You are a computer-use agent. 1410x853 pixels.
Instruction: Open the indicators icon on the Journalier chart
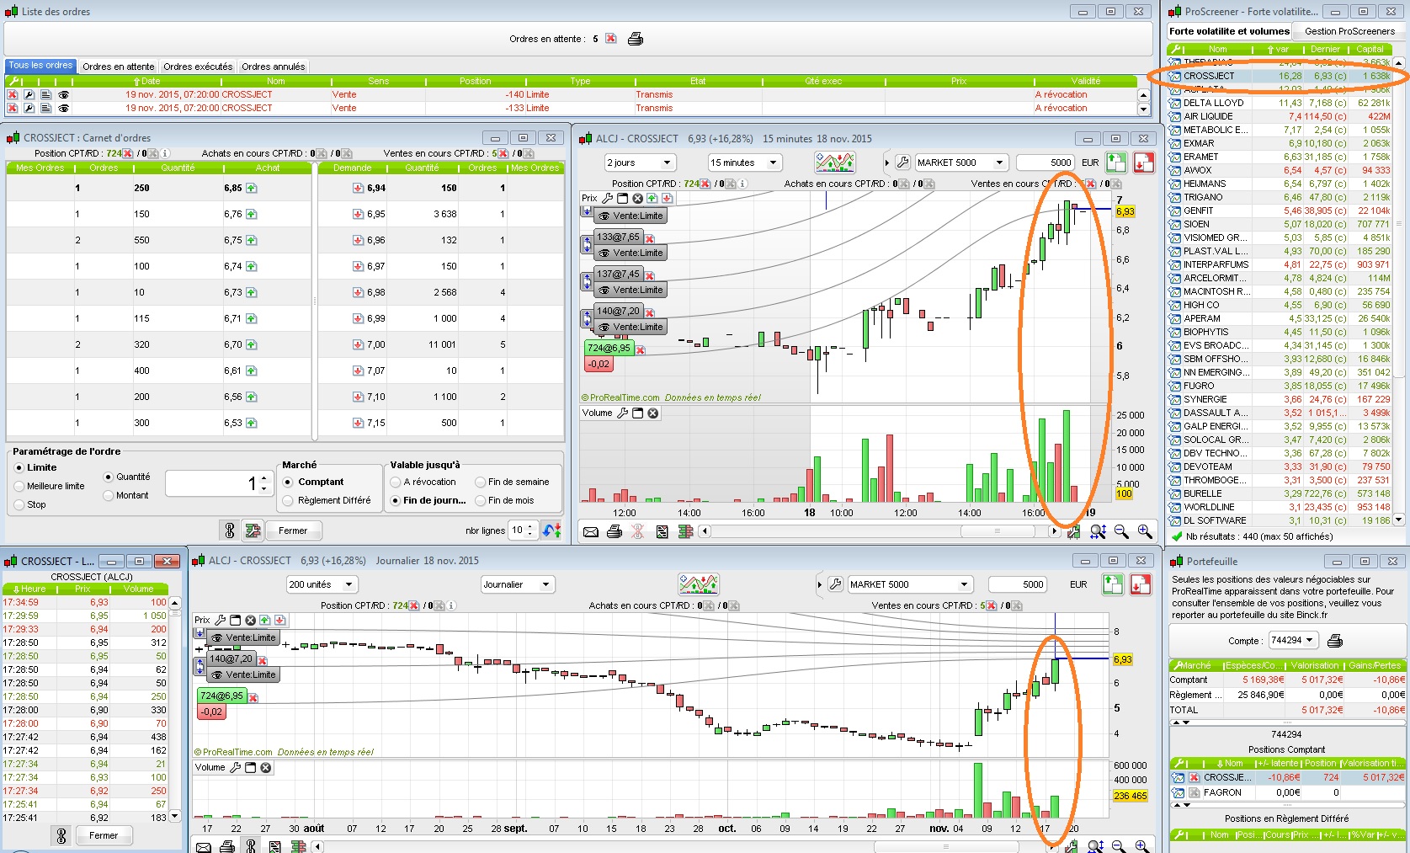pyautogui.click(x=699, y=584)
